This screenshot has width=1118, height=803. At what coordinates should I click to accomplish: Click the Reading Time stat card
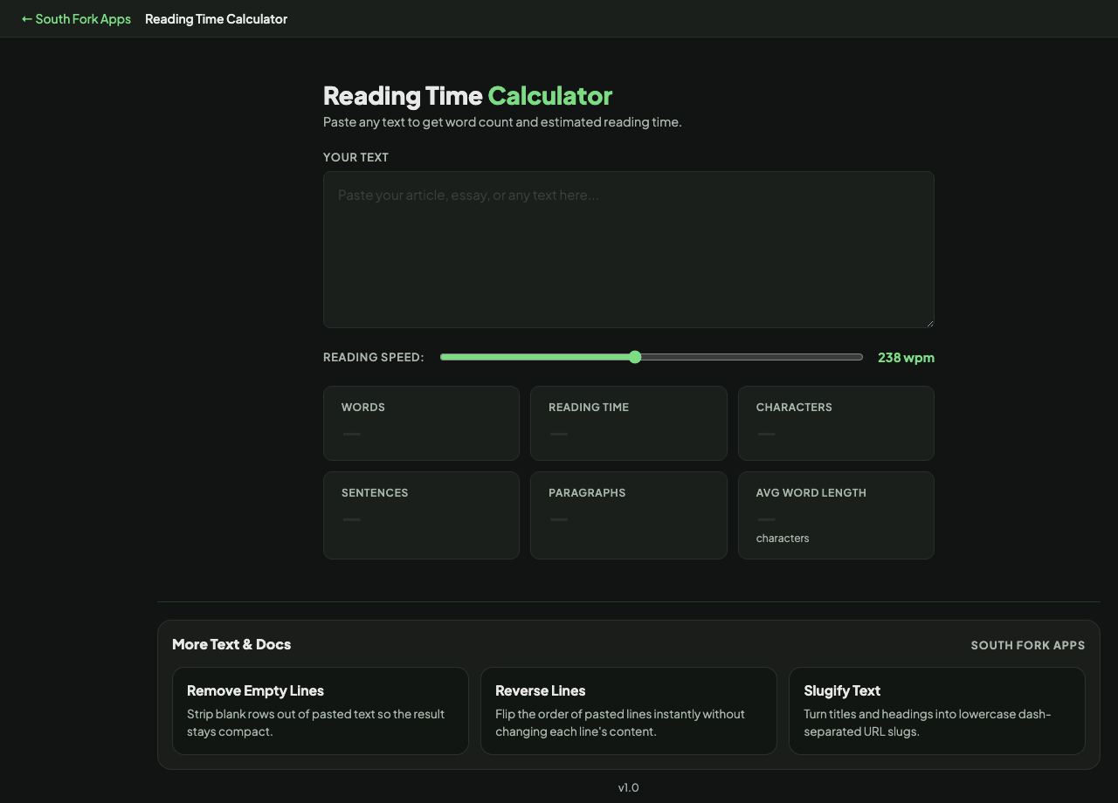(629, 423)
